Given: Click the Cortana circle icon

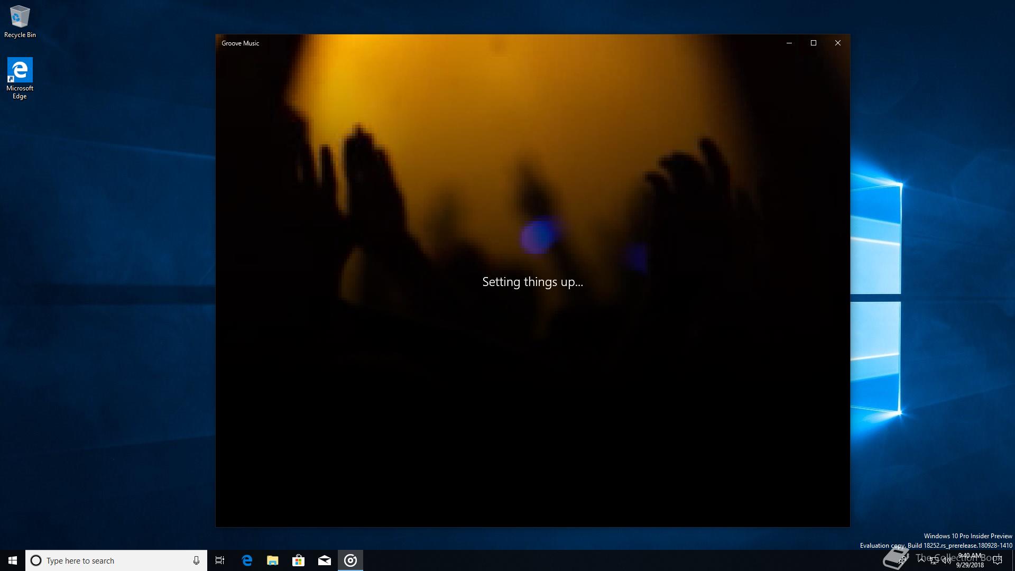Looking at the screenshot, I should pos(36,560).
